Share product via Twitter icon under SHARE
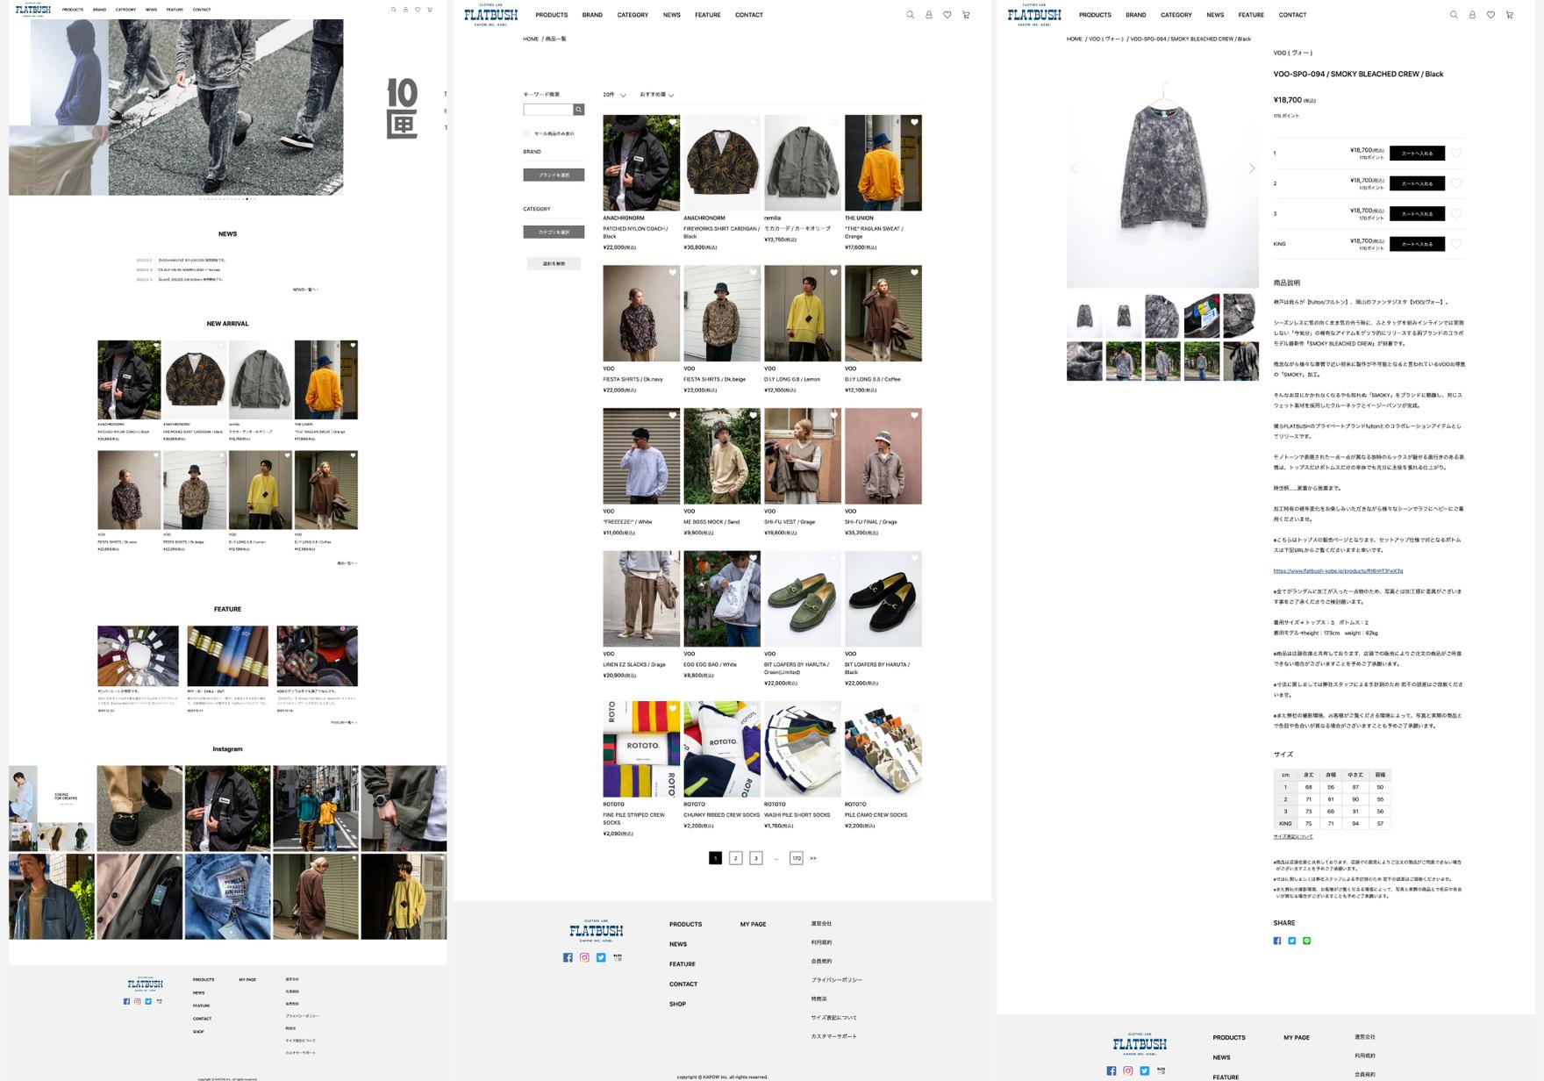This screenshot has height=1081, width=1544. [1291, 941]
